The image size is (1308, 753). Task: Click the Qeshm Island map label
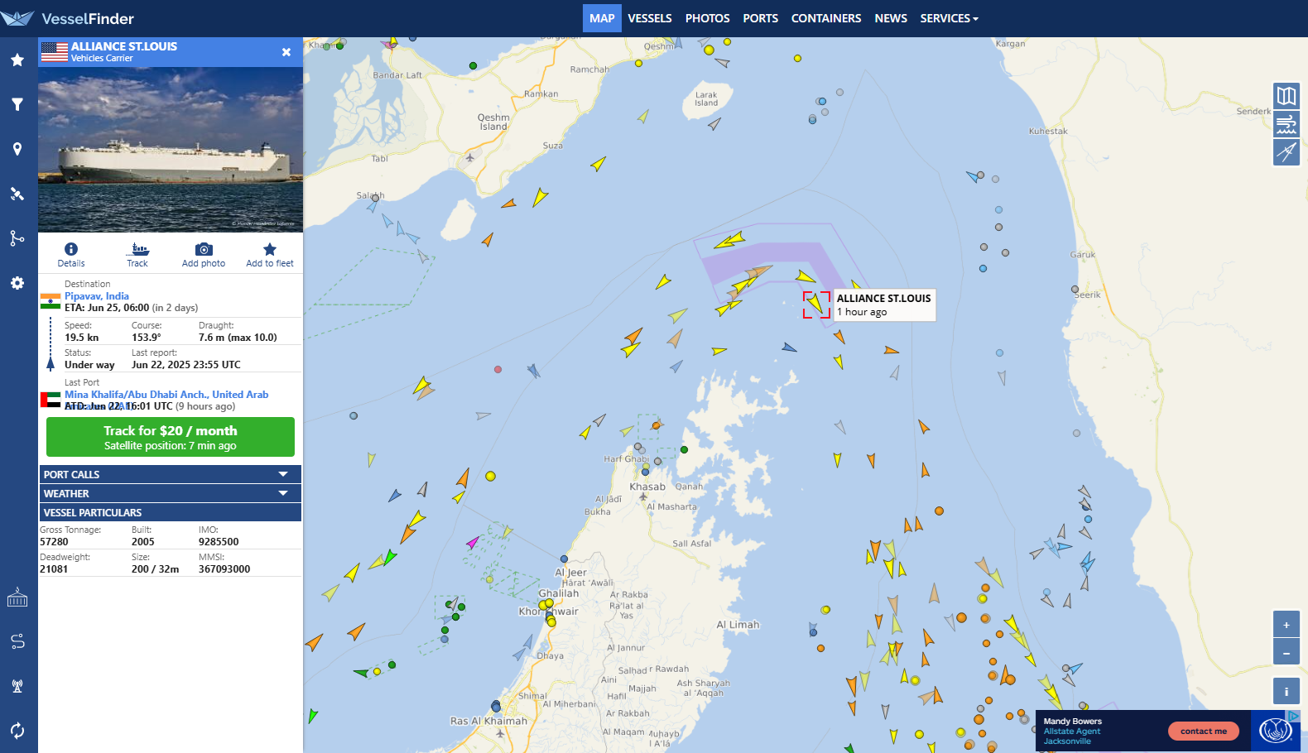tap(493, 122)
